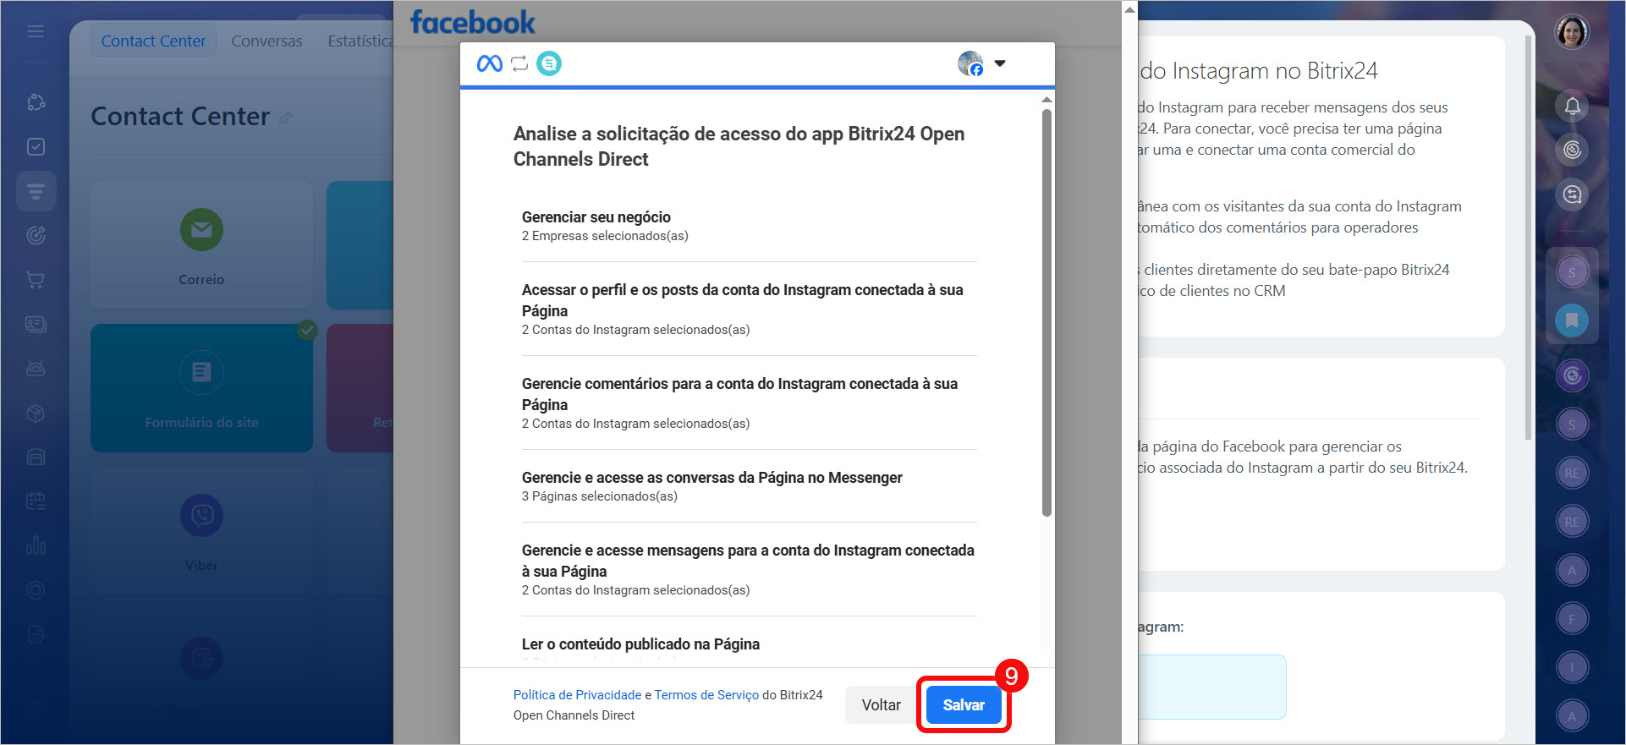Open the robot automation icon in sidebar

[x=36, y=369]
